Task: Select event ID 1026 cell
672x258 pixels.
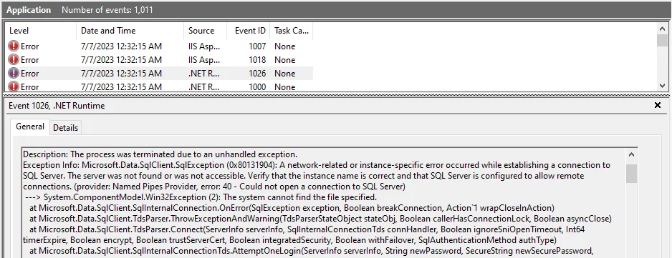Action: (x=258, y=74)
